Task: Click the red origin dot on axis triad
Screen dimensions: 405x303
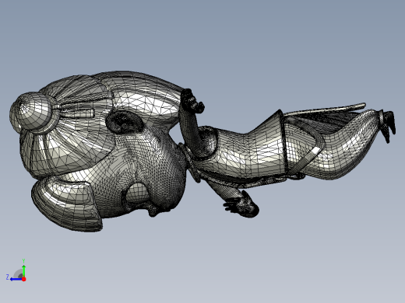Action: [24, 279]
